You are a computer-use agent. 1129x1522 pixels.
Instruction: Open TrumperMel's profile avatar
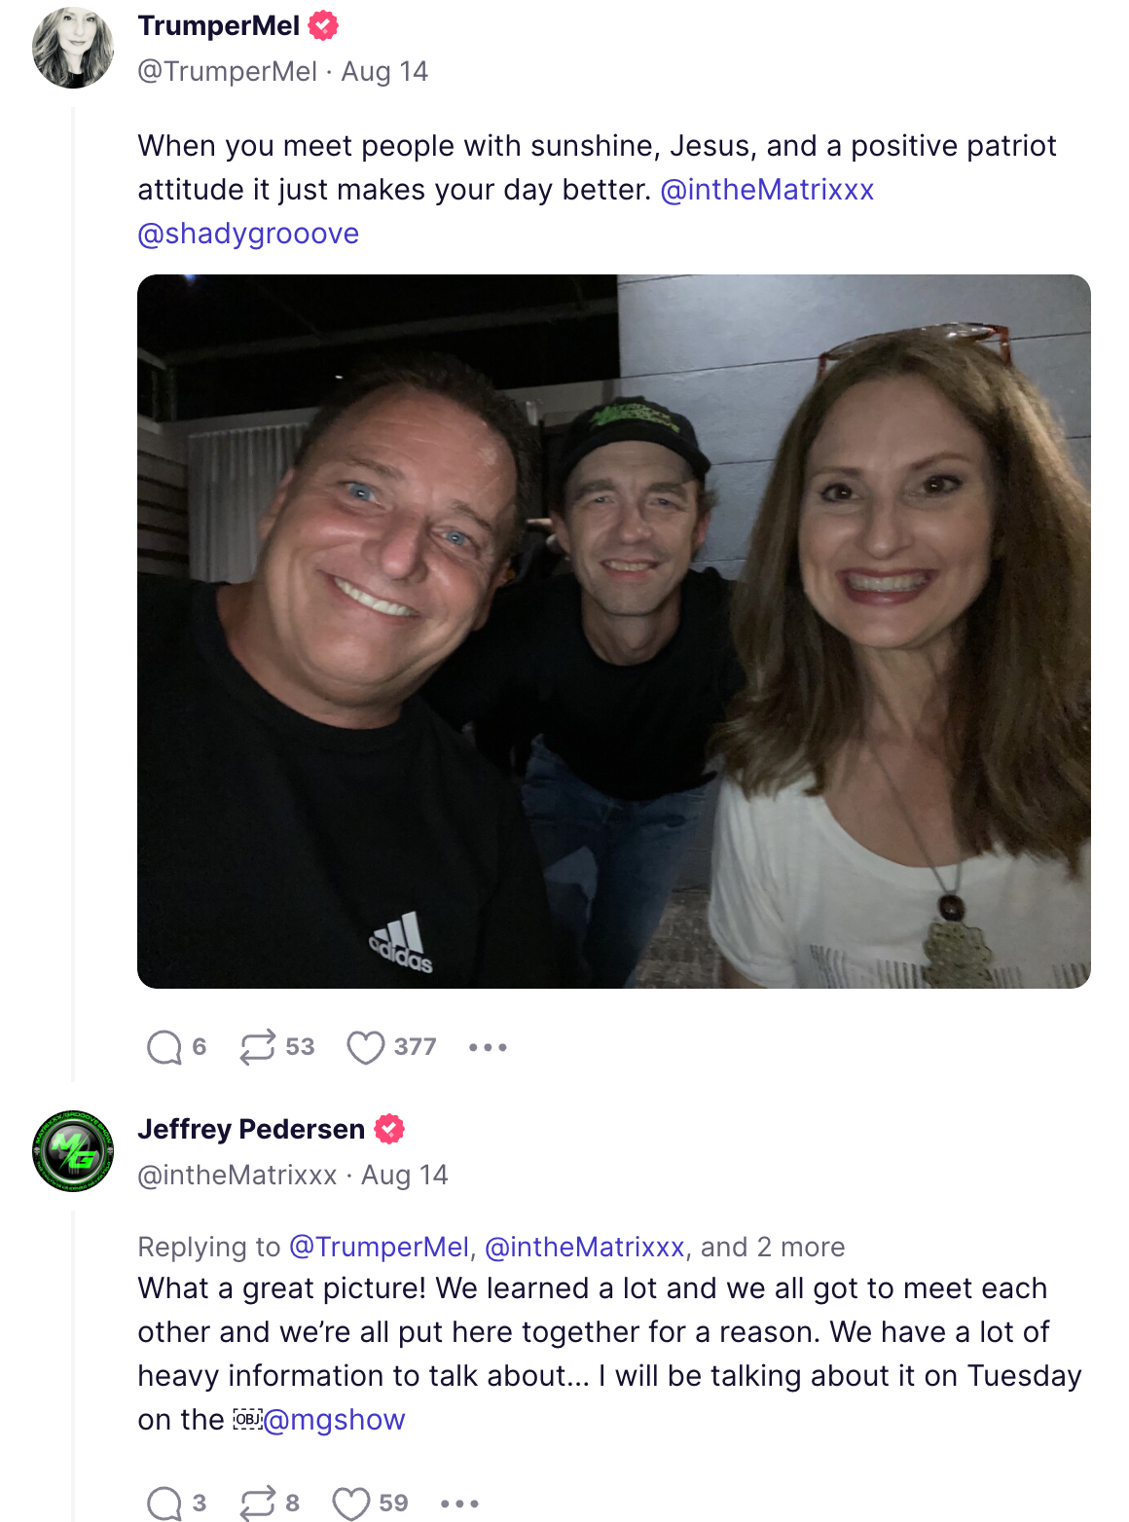(73, 48)
